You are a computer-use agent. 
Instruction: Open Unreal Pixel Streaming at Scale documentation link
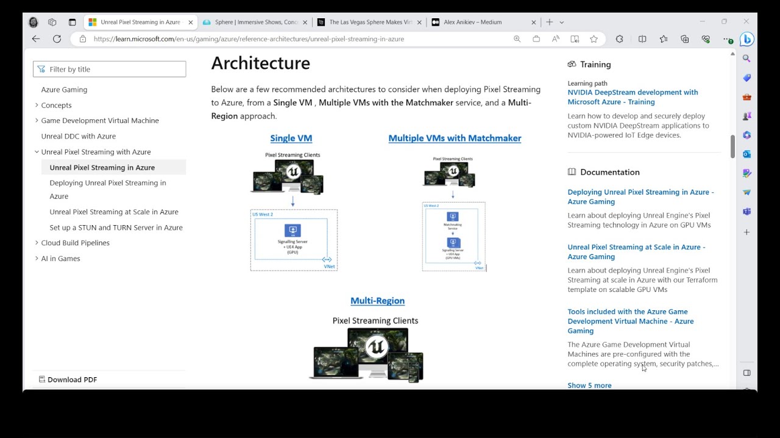[636, 252]
